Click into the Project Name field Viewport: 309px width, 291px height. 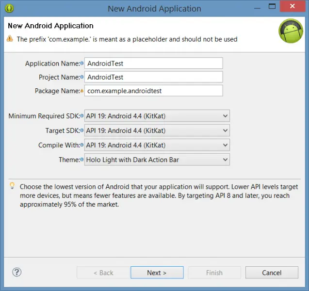click(153, 77)
